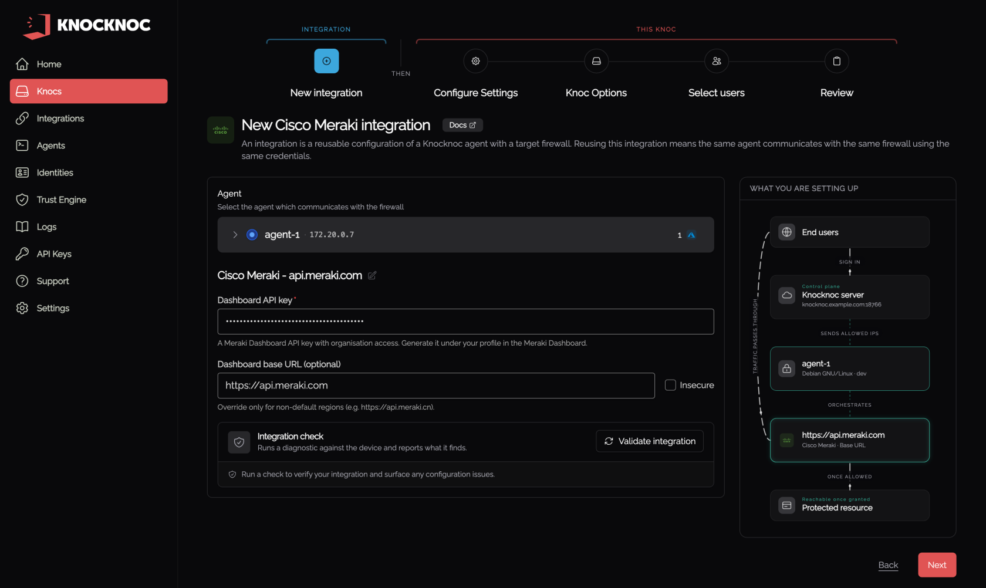Click the Logs book icon

(x=22, y=227)
